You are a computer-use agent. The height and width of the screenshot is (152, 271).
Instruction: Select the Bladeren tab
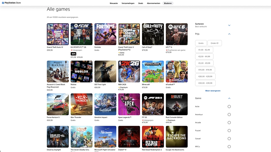168,3
